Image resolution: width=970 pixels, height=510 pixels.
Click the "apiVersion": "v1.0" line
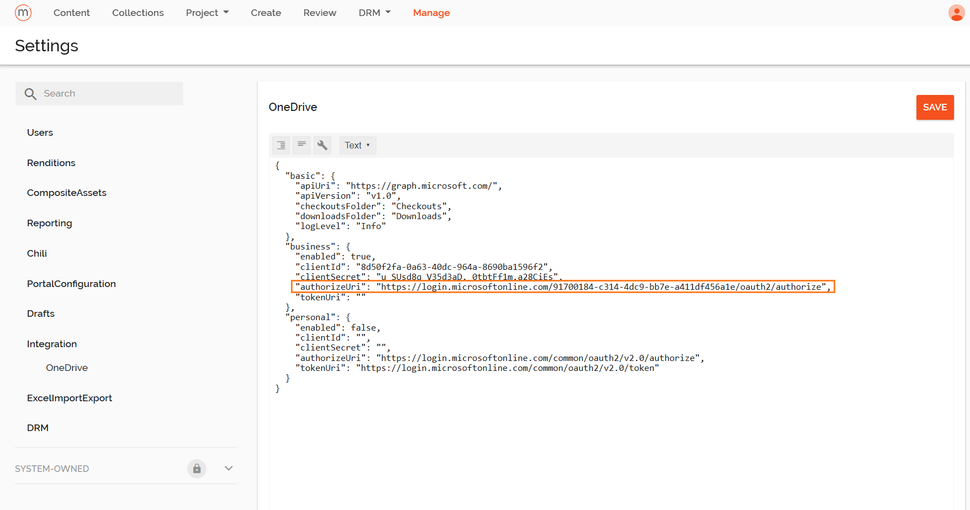[348, 196]
